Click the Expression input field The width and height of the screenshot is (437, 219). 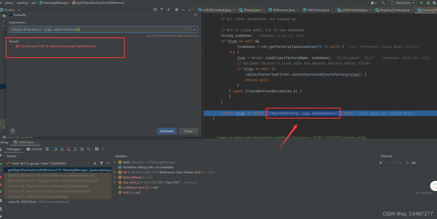(101, 30)
